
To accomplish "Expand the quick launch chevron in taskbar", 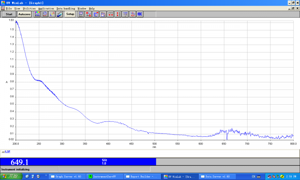I will tap(46, 175).
